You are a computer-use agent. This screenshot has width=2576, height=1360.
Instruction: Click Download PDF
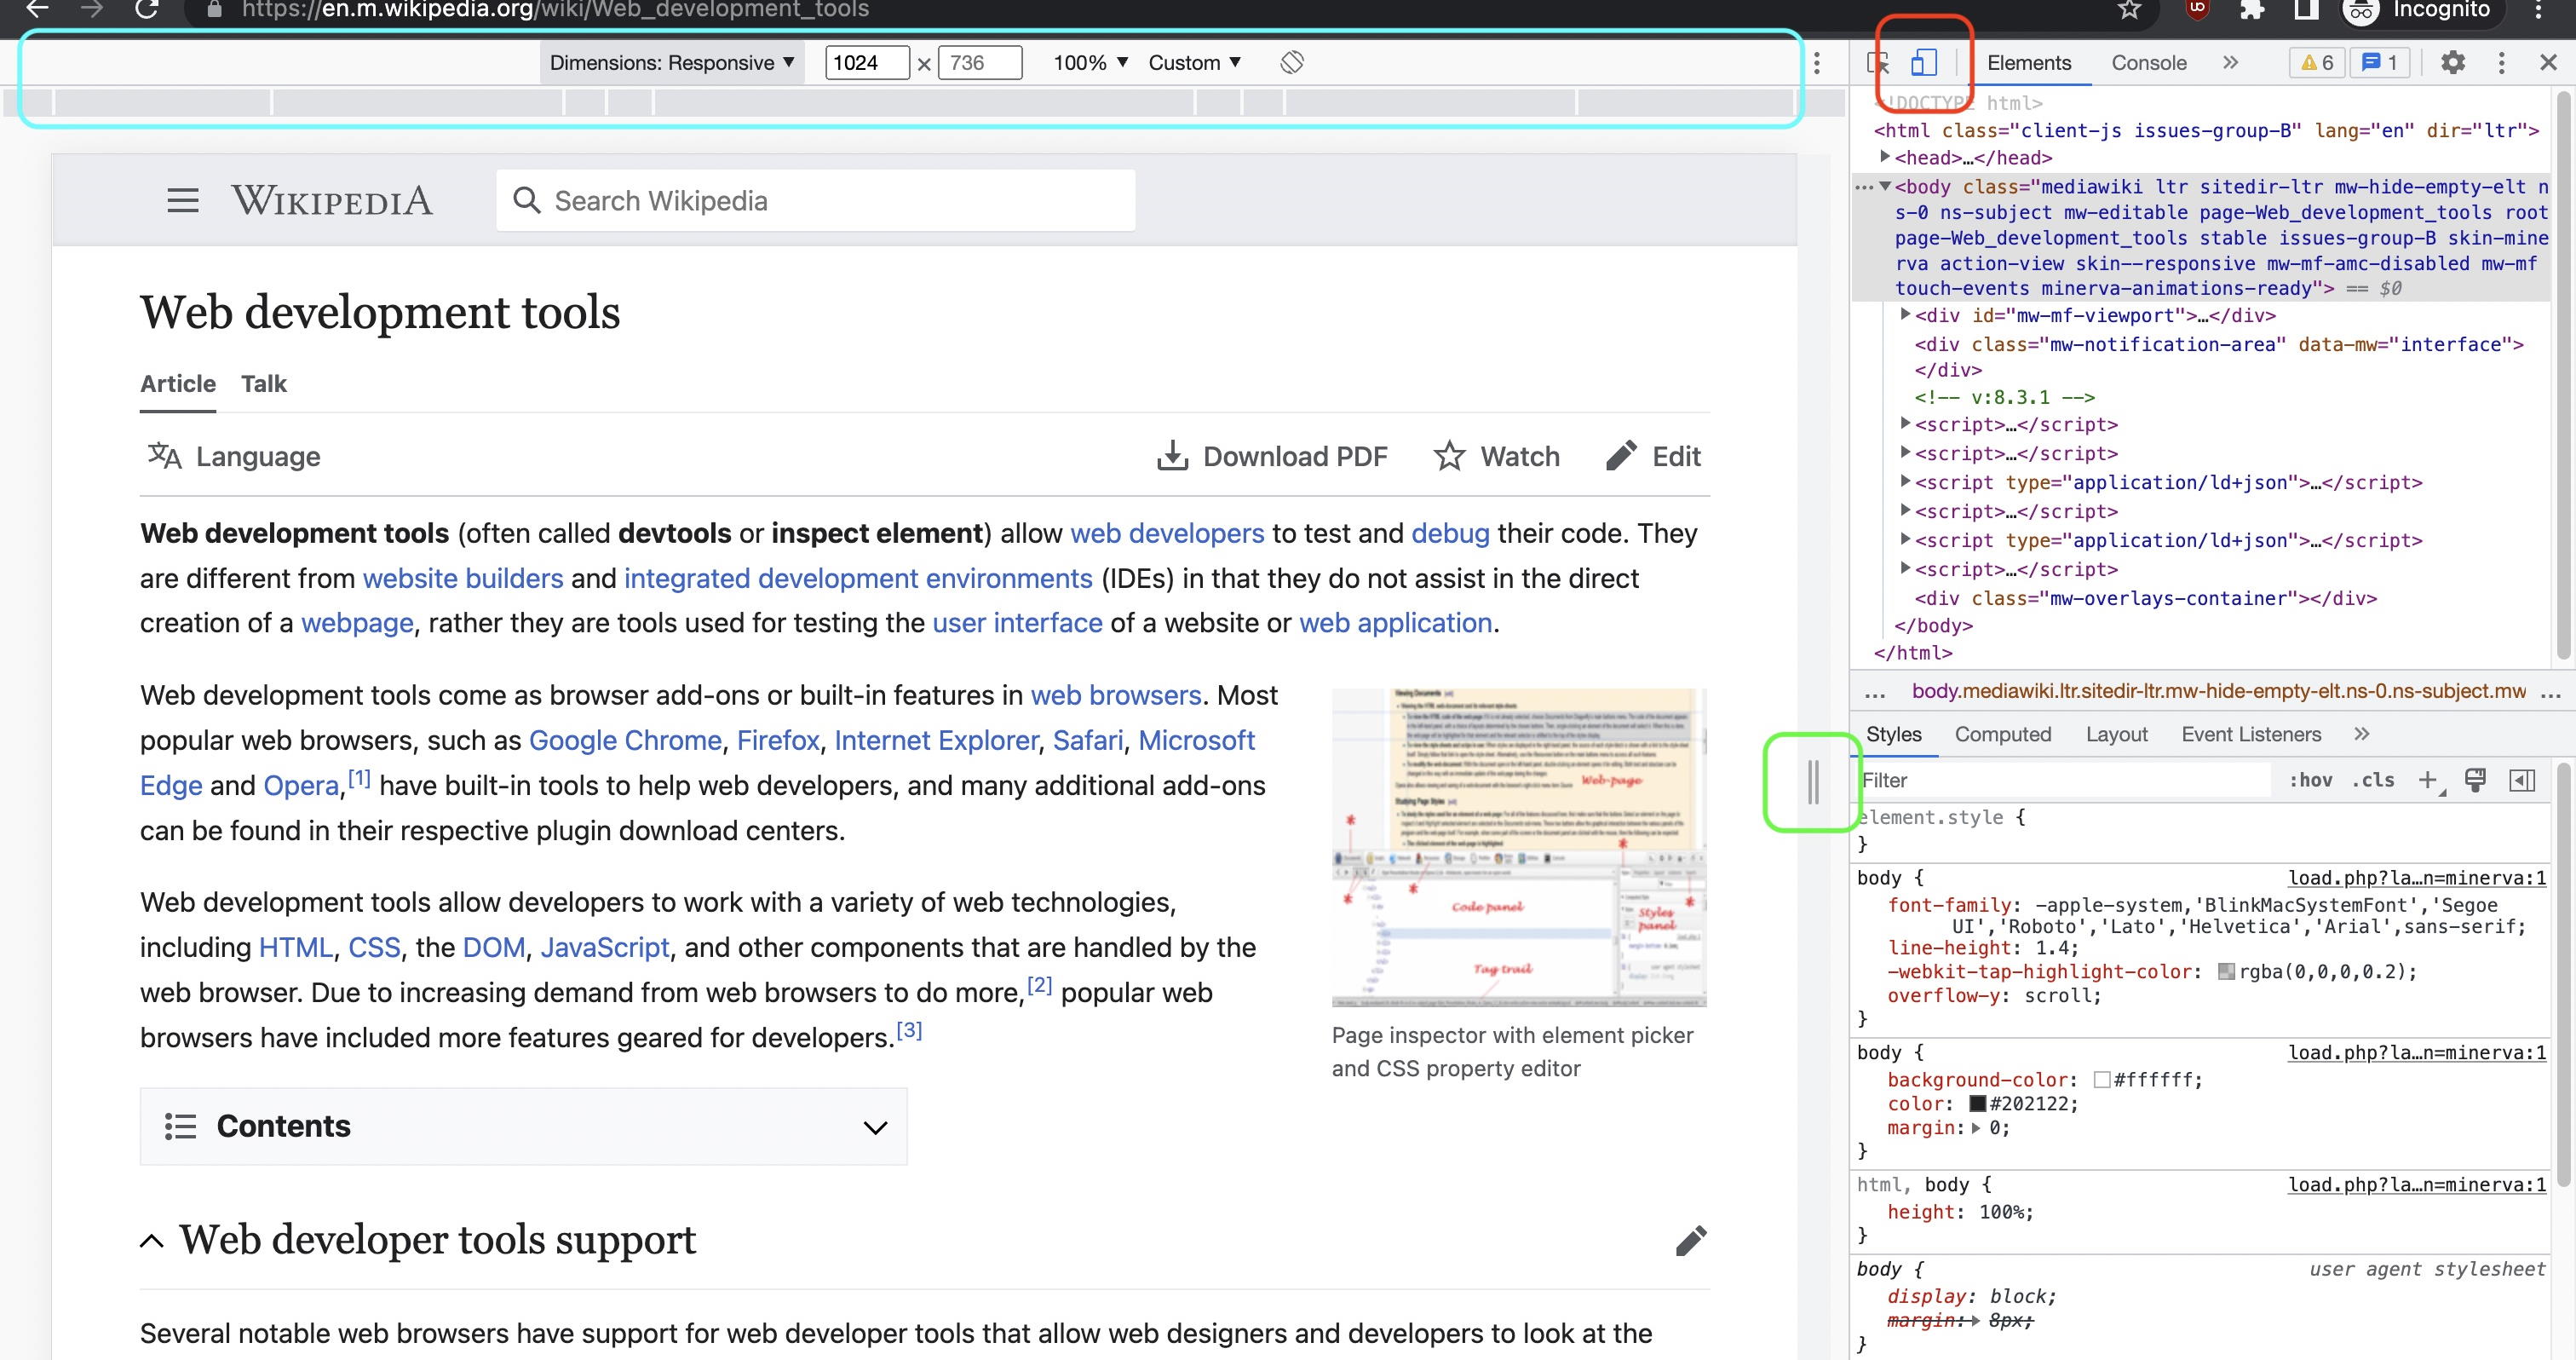1272,456
